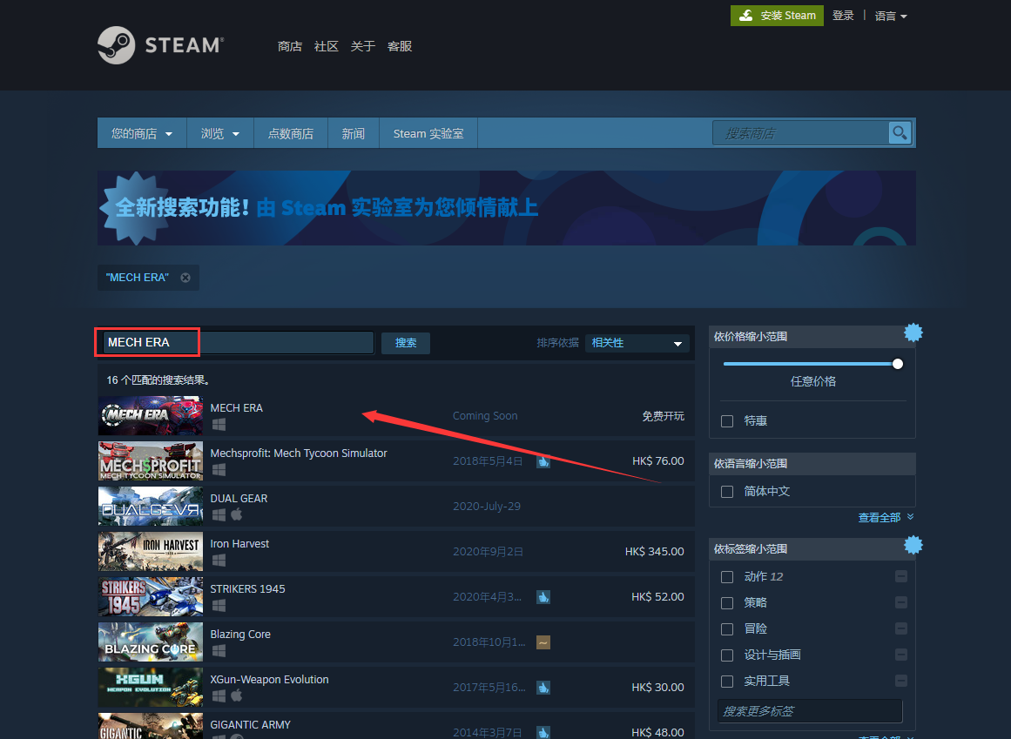Open the 关于 top menu

click(x=363, y=46)
